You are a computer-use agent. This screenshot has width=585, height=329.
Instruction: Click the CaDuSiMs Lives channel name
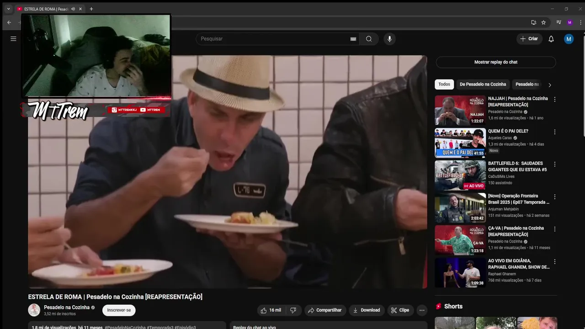(501, 176)
